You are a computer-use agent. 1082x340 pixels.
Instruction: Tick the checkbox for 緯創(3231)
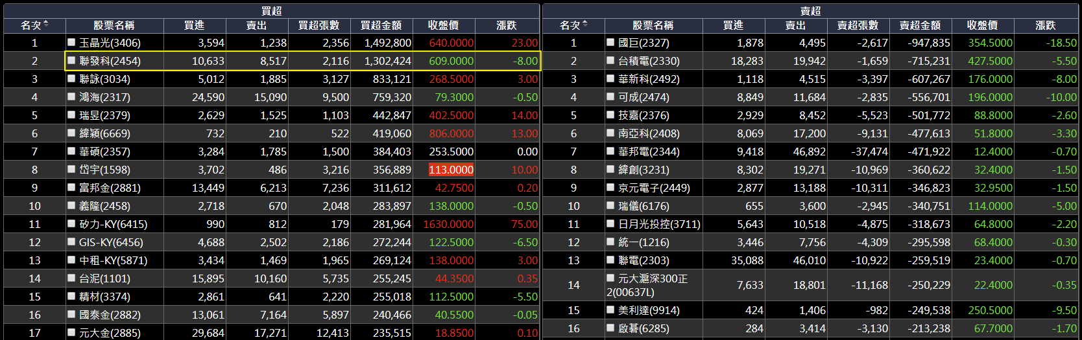[610, 169]
